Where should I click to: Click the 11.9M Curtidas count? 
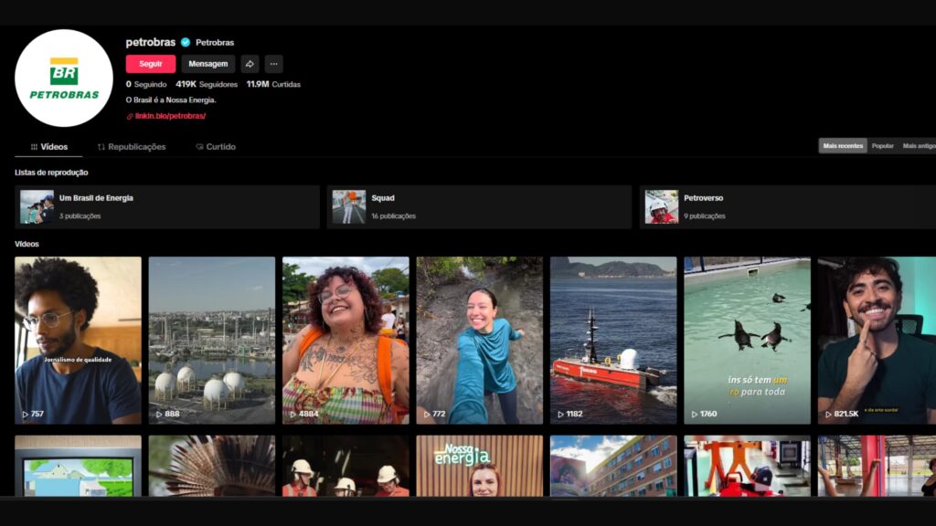pos(273,84)
